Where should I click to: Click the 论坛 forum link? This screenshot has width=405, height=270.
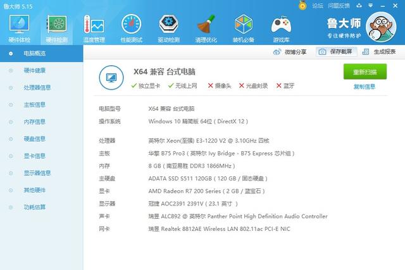(x=318, y=6)
